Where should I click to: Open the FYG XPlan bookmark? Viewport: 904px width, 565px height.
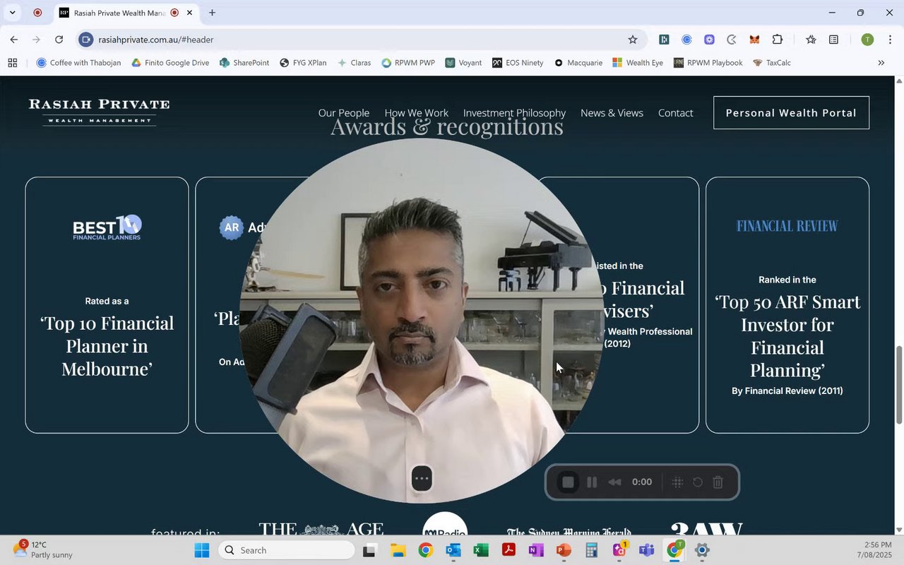303,63
